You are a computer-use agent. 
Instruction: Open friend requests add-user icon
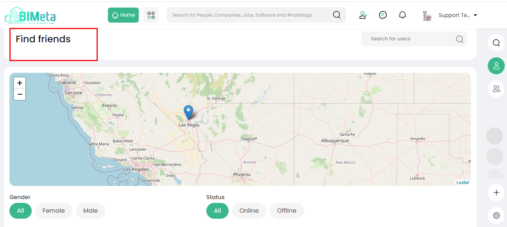(x=363, y=15)
